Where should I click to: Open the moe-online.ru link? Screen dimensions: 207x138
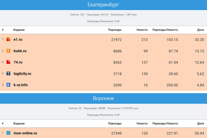(x=25, y=133)
